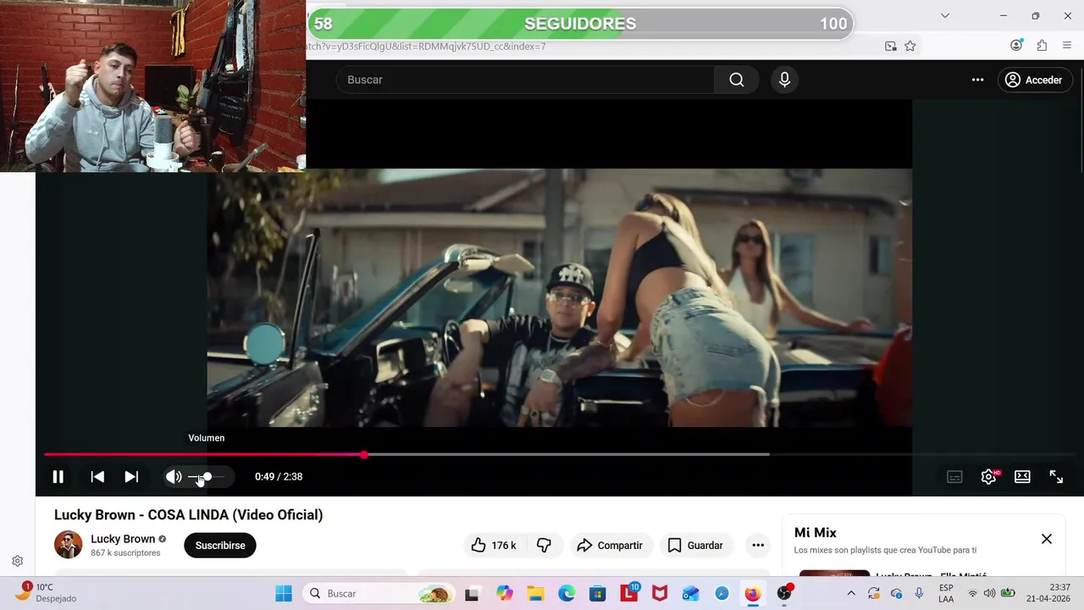The width and height of the screenshot is (1084, 610).
Task: Open OBS Studio from the taskbar
Action: (785, 593)
